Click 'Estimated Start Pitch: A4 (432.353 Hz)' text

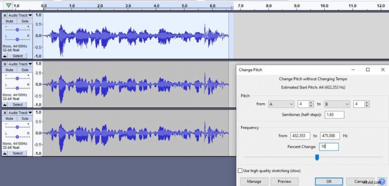313,88
